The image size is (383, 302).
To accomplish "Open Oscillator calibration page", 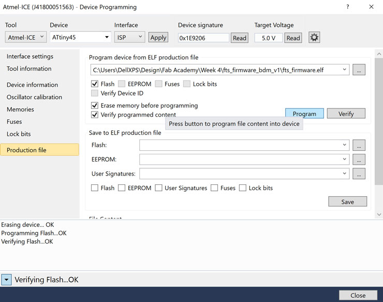I will [35, 97].
